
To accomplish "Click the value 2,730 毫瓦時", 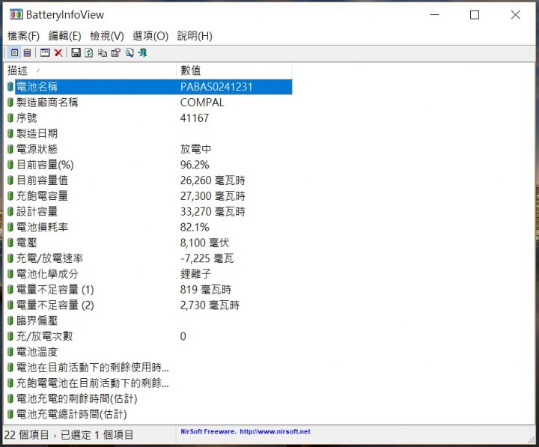I will tap(210, 305).
